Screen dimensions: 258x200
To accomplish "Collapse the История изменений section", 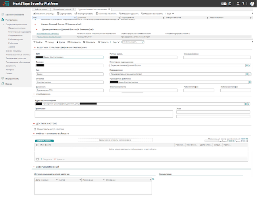I will point(33,167).
